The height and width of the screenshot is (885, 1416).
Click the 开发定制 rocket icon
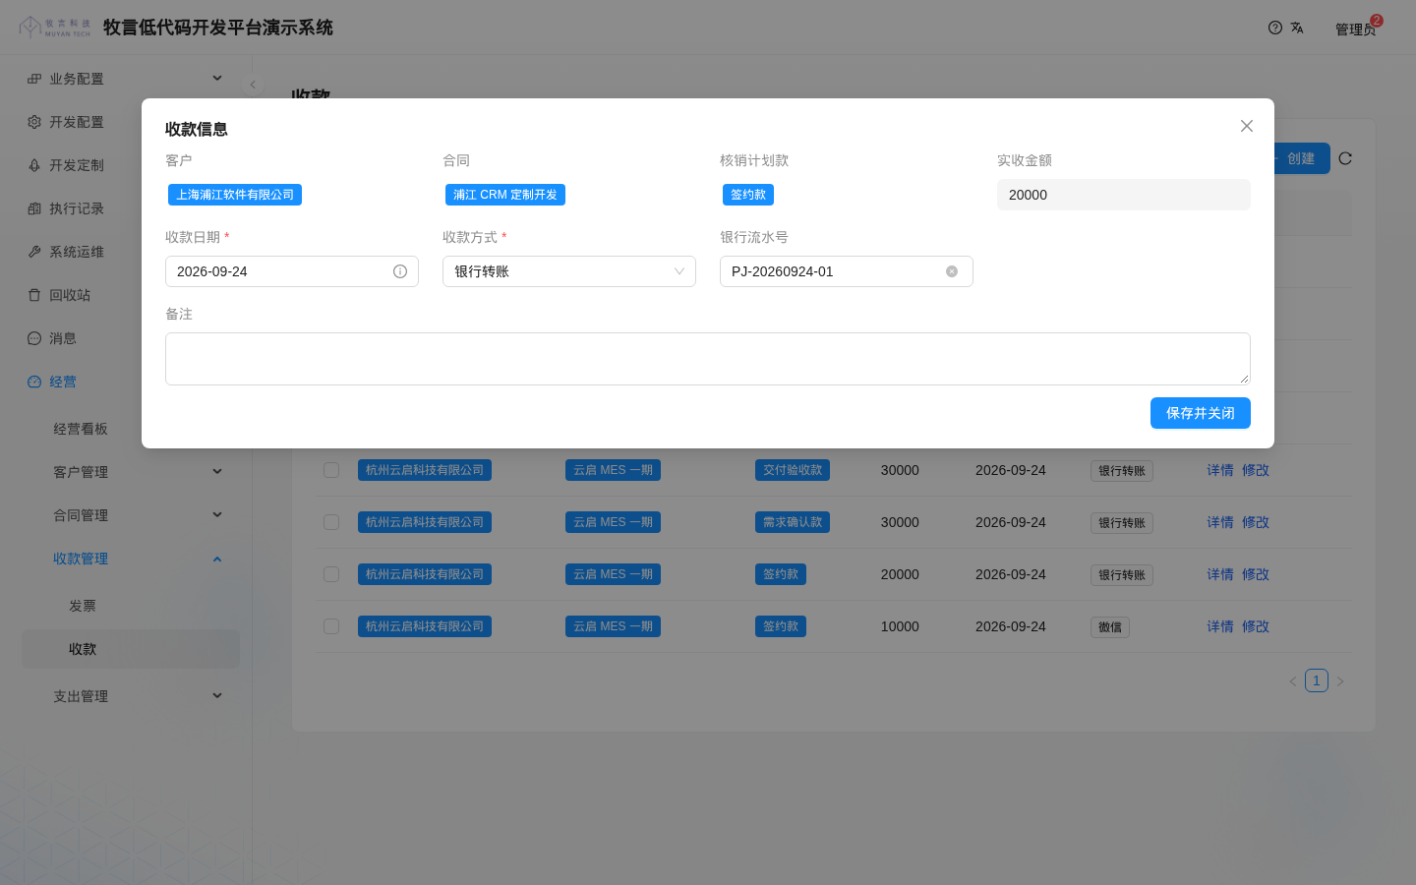tap(34, 165)
